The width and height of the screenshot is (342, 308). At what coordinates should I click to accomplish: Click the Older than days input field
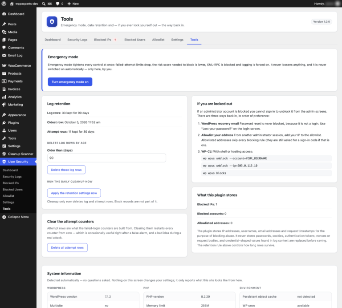pos(106,158)
